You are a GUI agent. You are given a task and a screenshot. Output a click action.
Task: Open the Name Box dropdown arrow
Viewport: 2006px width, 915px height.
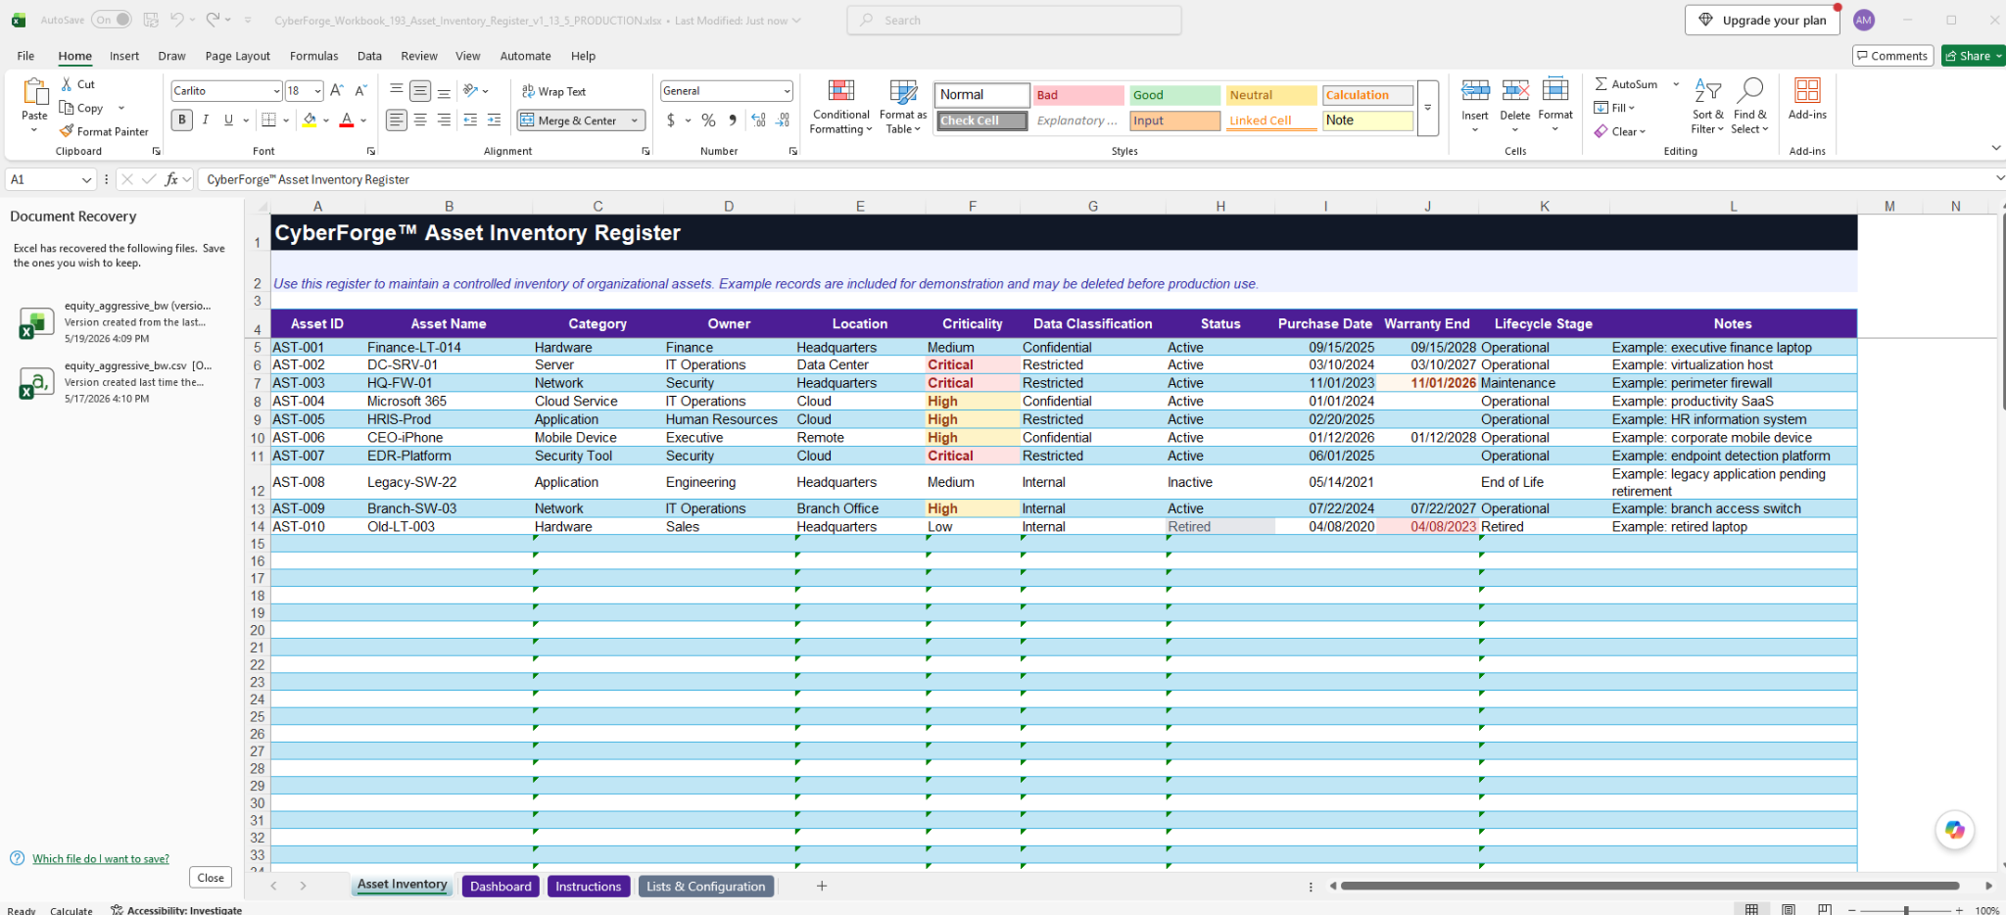click(x=86, y=179)
